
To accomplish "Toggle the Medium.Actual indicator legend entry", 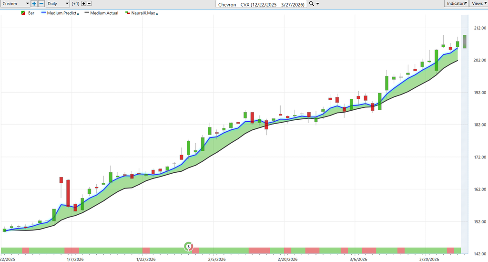I will 104,13.
